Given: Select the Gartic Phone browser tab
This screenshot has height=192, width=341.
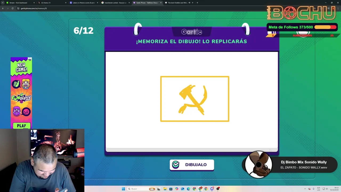Looking at the screenshot, I should (x=147, y=3).
